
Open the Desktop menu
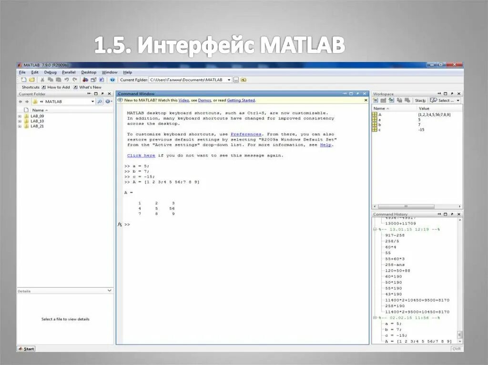[89, 72]
